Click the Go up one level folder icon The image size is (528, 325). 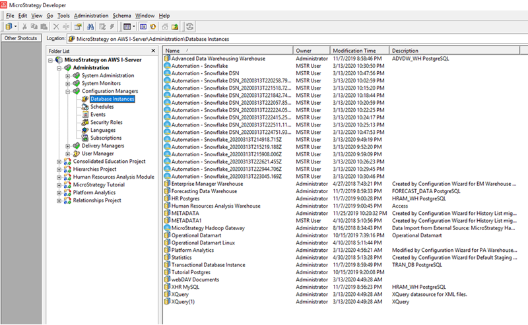pyautogui.click(x=174, y=27)
